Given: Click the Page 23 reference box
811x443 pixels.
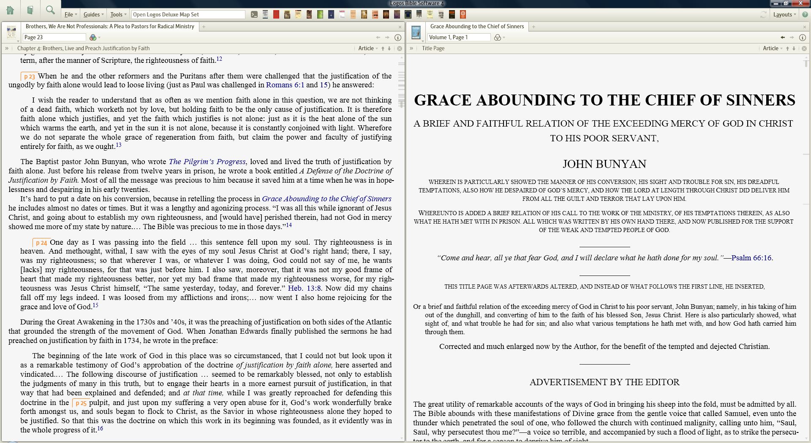Looking at the screenshot, I should pos(54,37).
